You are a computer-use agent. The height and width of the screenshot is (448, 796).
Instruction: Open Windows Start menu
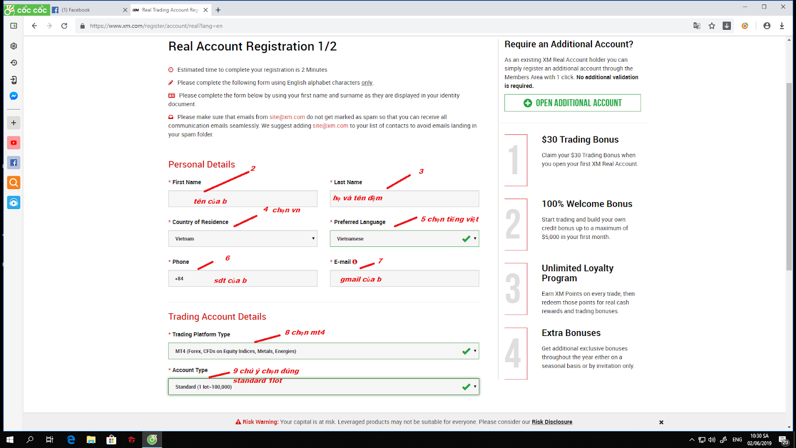tap(10, 440)
